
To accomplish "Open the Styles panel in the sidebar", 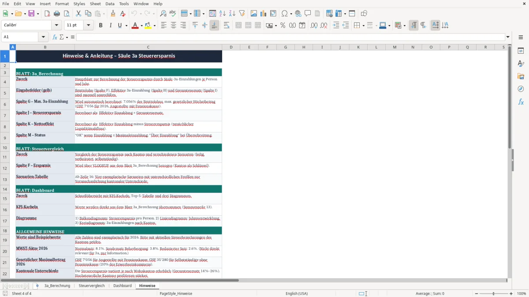I will click(x=521, y=64).
